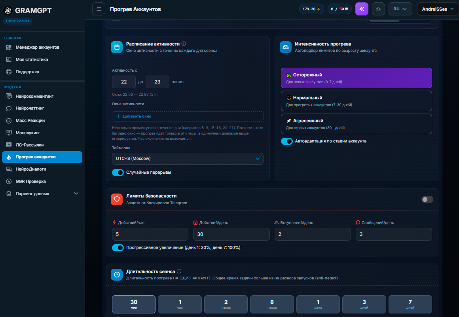Click the info icon beside Расписание активности
The width and height of the screenshot is (459, 317).
184,44
